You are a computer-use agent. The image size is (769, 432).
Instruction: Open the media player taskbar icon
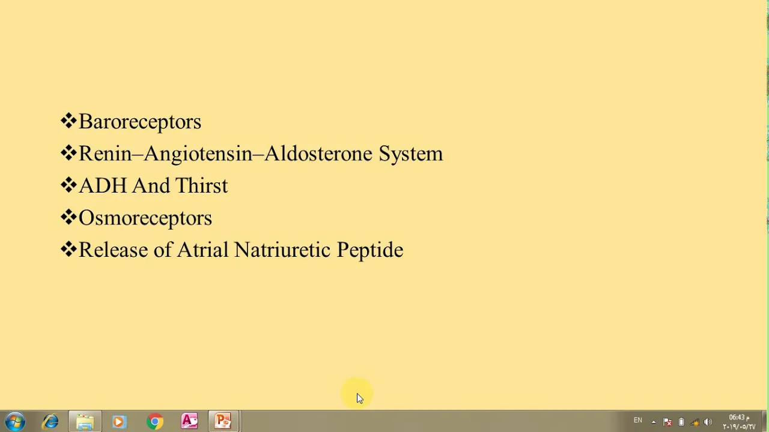pos(118,421)
